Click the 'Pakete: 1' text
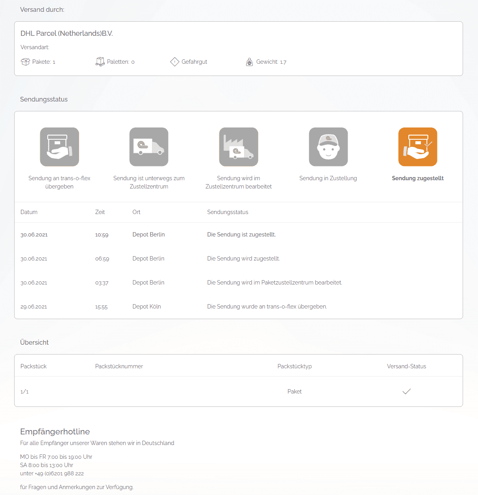 [x=44, y=62]
